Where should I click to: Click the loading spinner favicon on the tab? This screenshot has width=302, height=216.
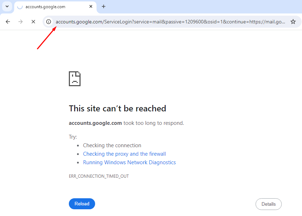(x=20, y=6)
